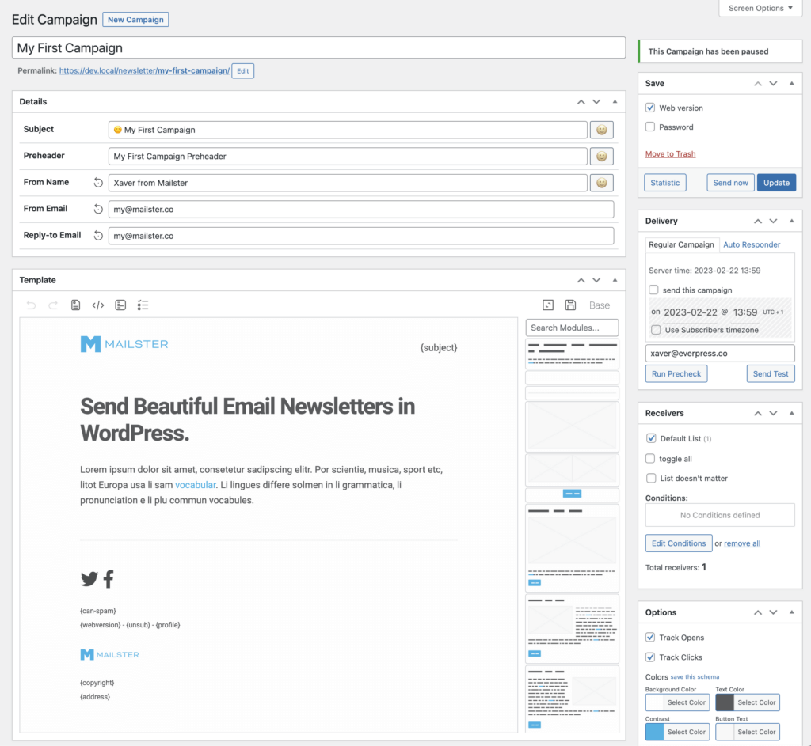Collapse the Receivers panel with its triangle toggle

pos(791,413)
